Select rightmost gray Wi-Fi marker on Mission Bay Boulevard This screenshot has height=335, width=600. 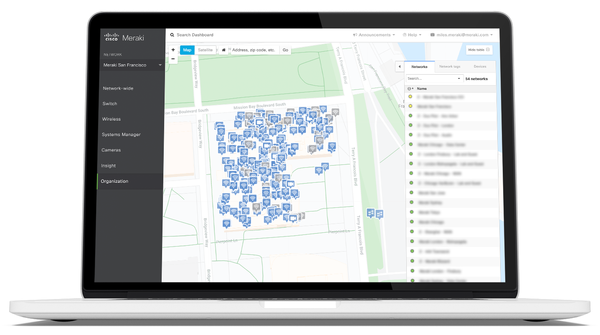point(335,112)
